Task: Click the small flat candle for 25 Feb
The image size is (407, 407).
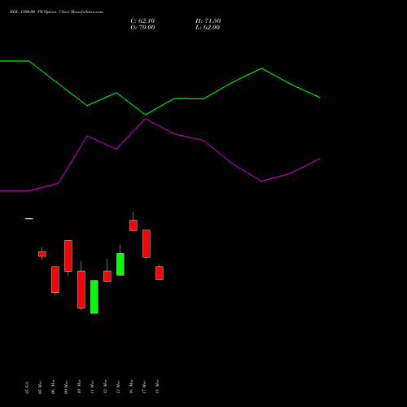Action: coord(29,218)
